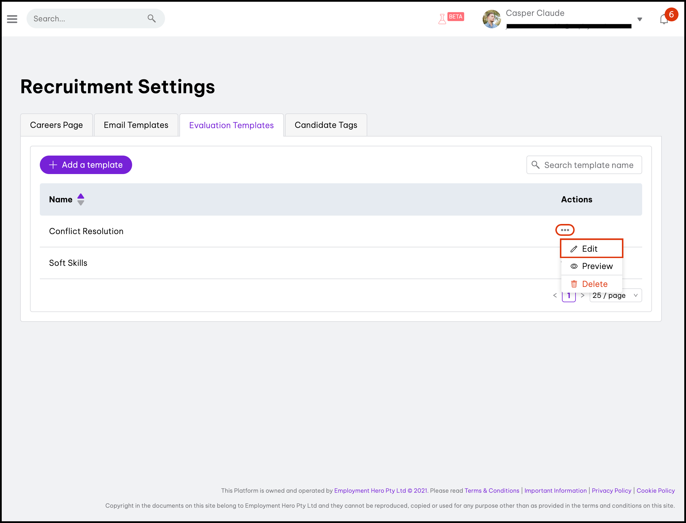The image size is (686, 523).
Task: Open the BETA lab flask icon
Action: click(x=442, y=19)
